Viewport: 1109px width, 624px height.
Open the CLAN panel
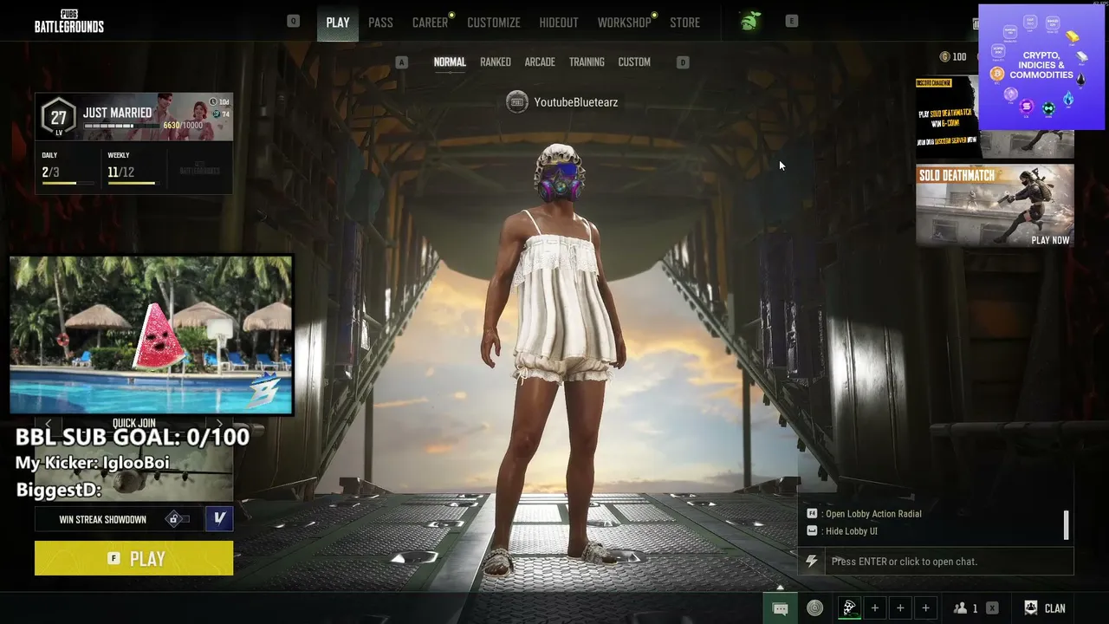(1045, 608)
